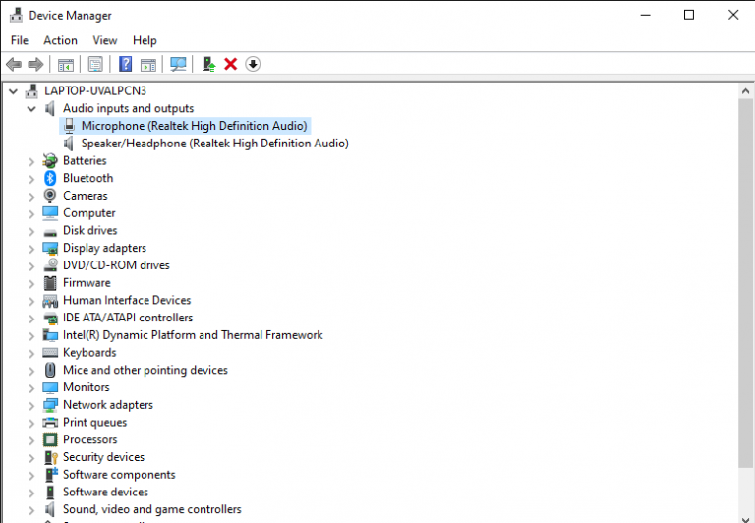This screenshot has width=755, height=523.
Task: Open the Action menu
Action: click(60, 40)
